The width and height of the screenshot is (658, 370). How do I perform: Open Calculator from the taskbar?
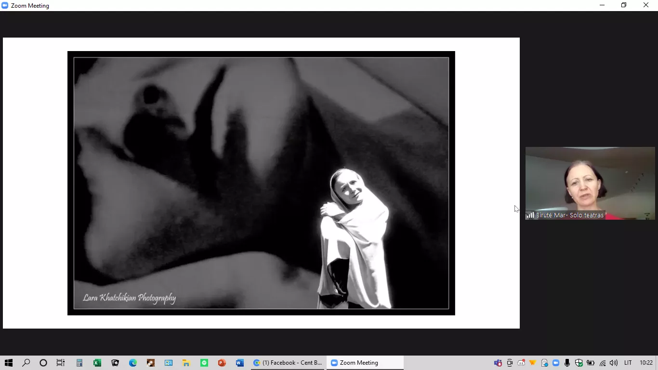(79, 363)
